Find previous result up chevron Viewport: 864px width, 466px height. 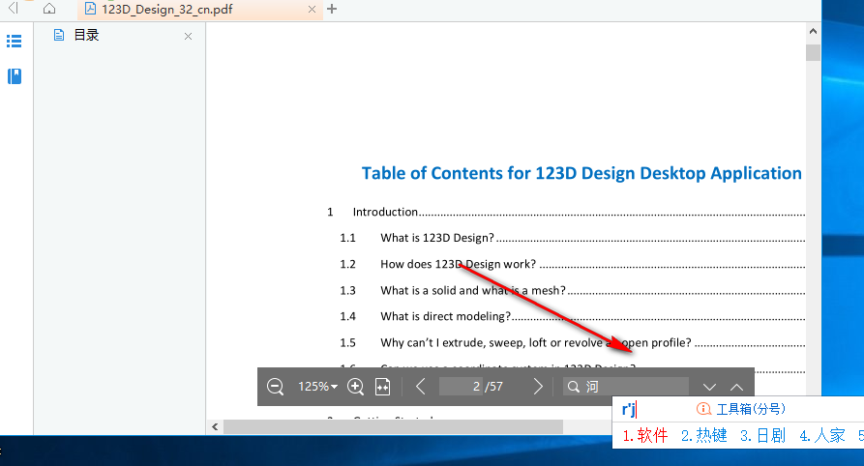736,388
